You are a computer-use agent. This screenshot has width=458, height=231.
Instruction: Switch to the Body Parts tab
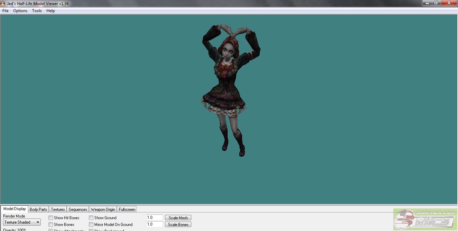click(38, 209)
